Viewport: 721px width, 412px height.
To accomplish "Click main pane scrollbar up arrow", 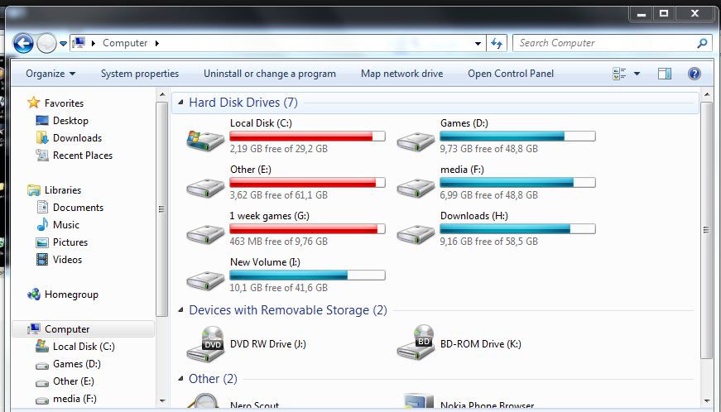I will pyautogui.click(x=707, y=94).
